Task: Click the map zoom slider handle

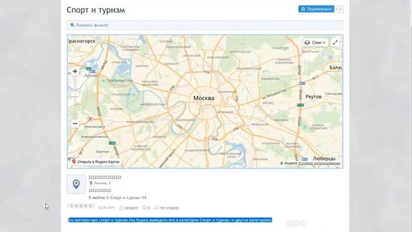Action: click(75, 94)
